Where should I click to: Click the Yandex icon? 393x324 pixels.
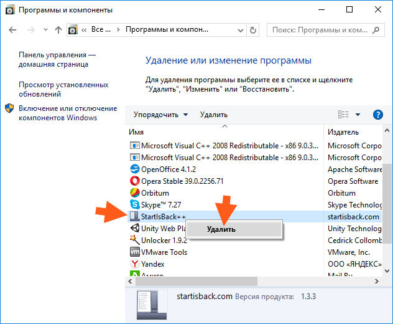pos(134,264)
